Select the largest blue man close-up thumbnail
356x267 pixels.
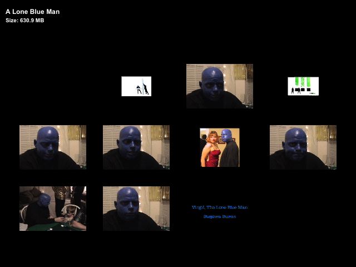tap(219, 86)
